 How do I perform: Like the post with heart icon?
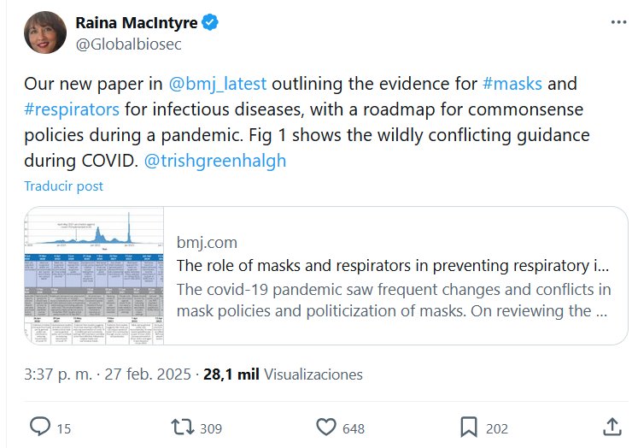point(325,426)
